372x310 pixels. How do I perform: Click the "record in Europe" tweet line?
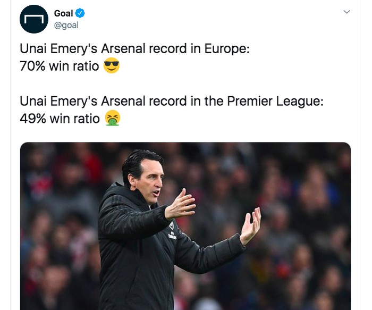(x=134, y=49)
